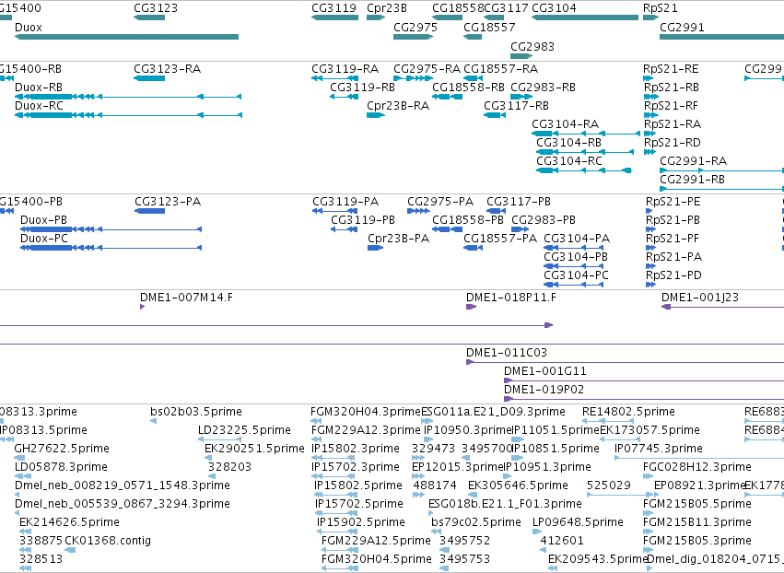Click the bs79c02.5prime EST label
The width and height of the screenshot is (784, 573).
(476, 522)
